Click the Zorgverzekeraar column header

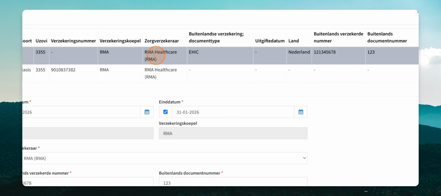click(162, 41)
